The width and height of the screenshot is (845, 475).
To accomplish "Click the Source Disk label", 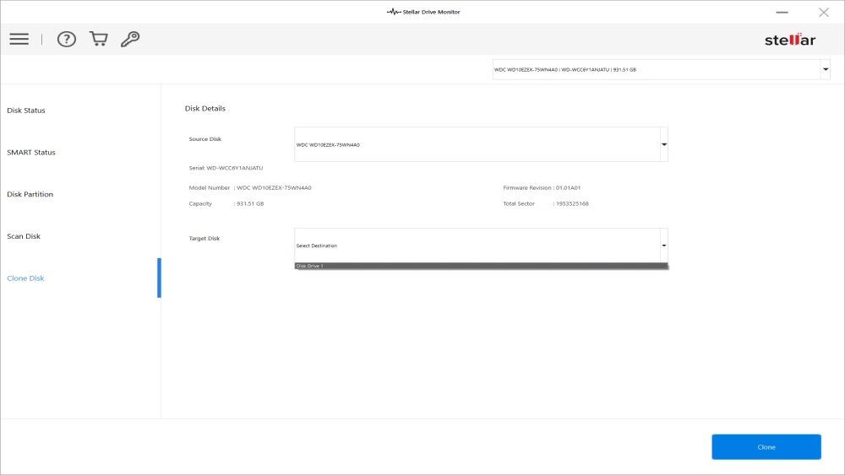I will pos(204,139).
